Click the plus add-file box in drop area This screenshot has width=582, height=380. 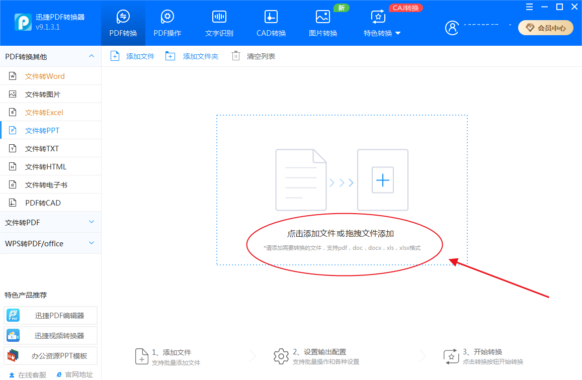383,180
